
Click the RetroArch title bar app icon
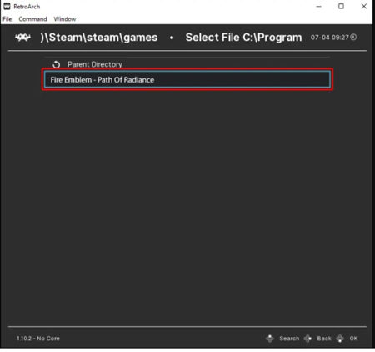pyautogui.click(x=7, y=6)
